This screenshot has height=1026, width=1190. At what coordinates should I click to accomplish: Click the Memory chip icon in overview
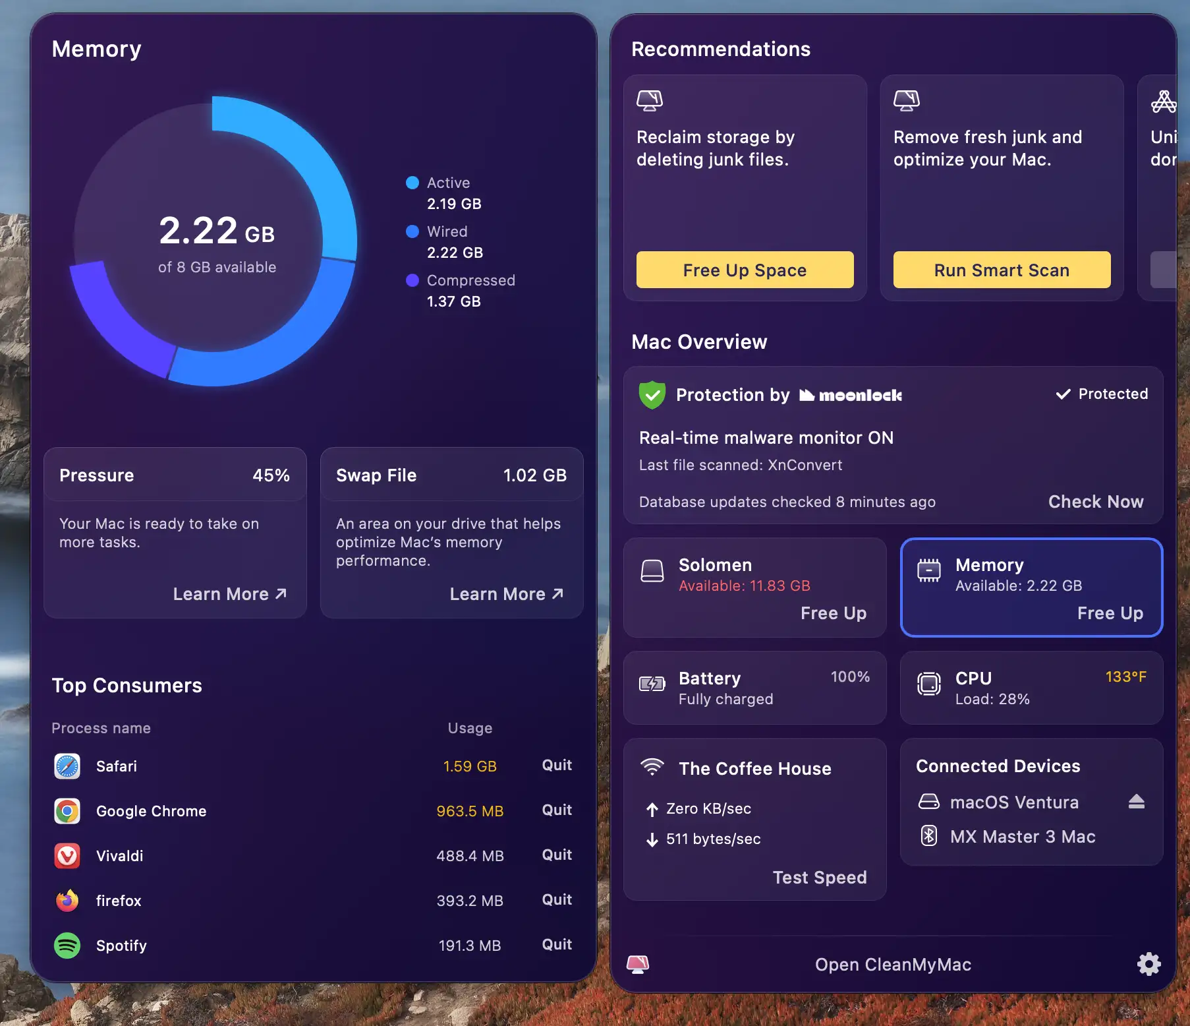coord(929,570)
